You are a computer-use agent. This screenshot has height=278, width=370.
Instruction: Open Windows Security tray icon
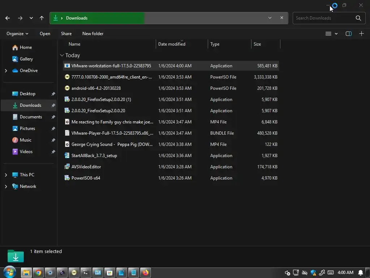(x=313, y=273)
